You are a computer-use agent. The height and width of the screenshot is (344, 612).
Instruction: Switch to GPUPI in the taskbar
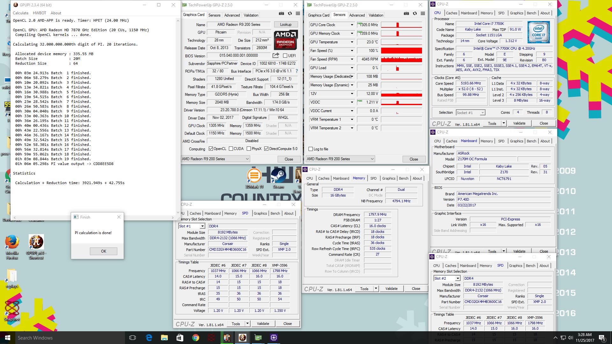point(242,338)
